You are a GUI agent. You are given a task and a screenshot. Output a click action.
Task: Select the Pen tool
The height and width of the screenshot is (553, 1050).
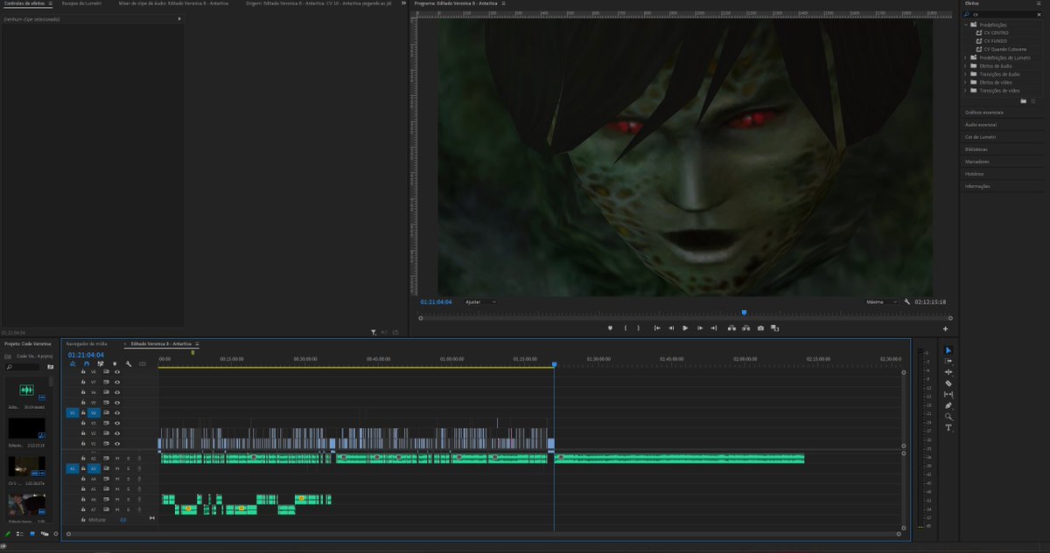(x=948, y=405)
